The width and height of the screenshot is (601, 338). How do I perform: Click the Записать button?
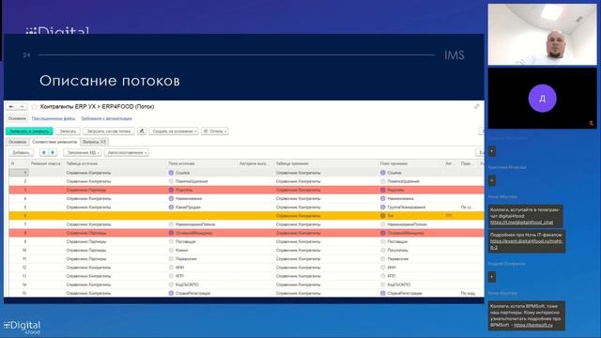coord(68,131)
